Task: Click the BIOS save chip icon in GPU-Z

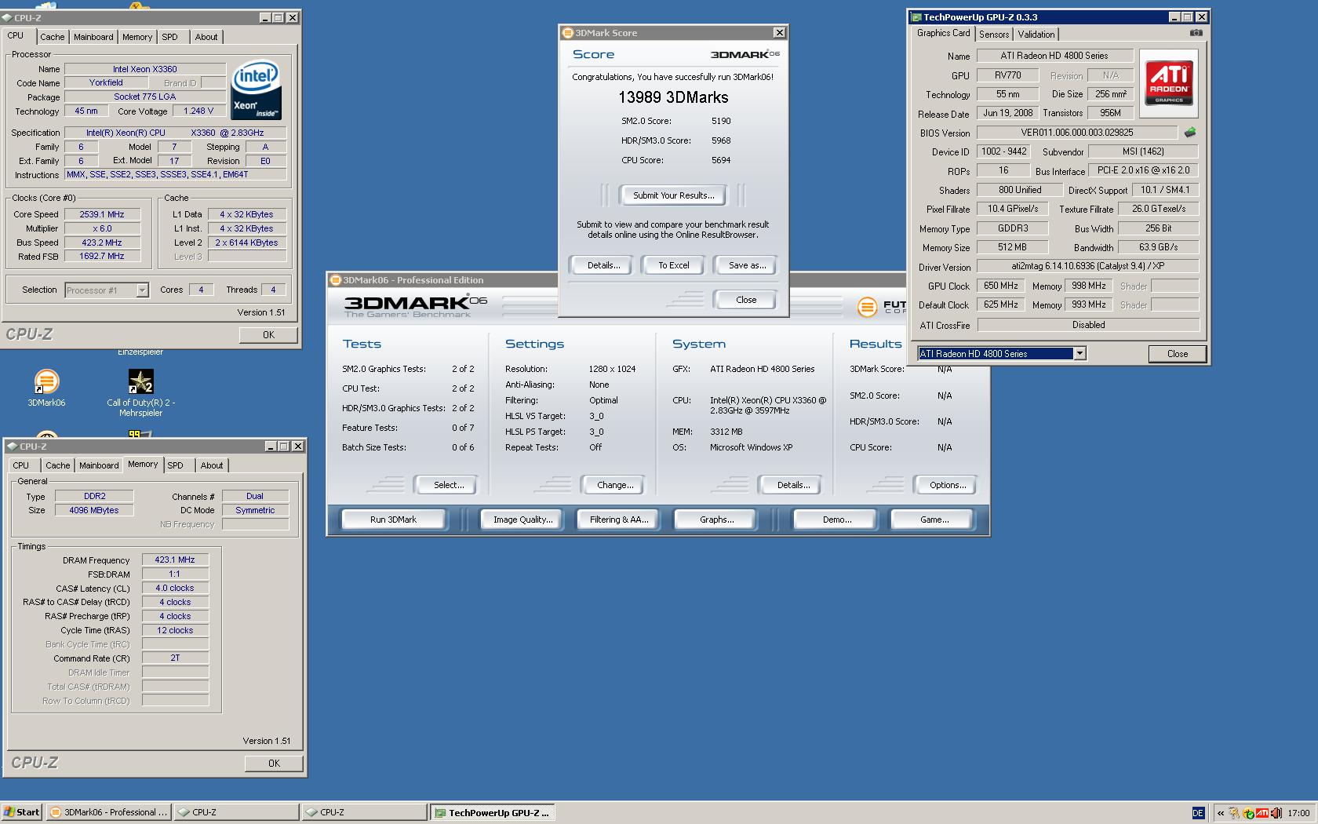Action: pos(1190,133)
